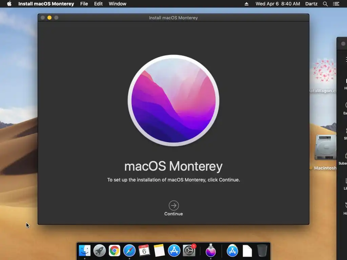The image size is (347, 260).
Task: Open the Notification Center list icon
Action: coord(336,4)
